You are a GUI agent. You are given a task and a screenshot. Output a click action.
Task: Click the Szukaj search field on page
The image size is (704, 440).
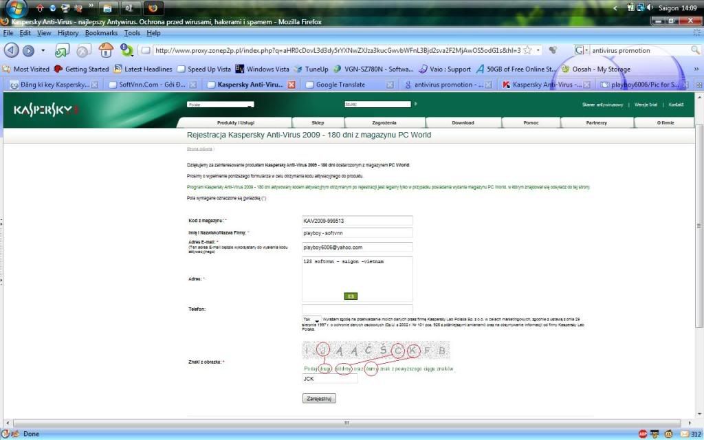click(x=377, y=104)
